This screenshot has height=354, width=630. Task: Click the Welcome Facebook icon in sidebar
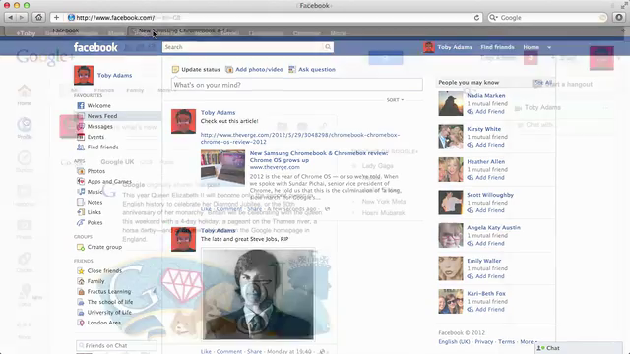click(x=81, y=105)
